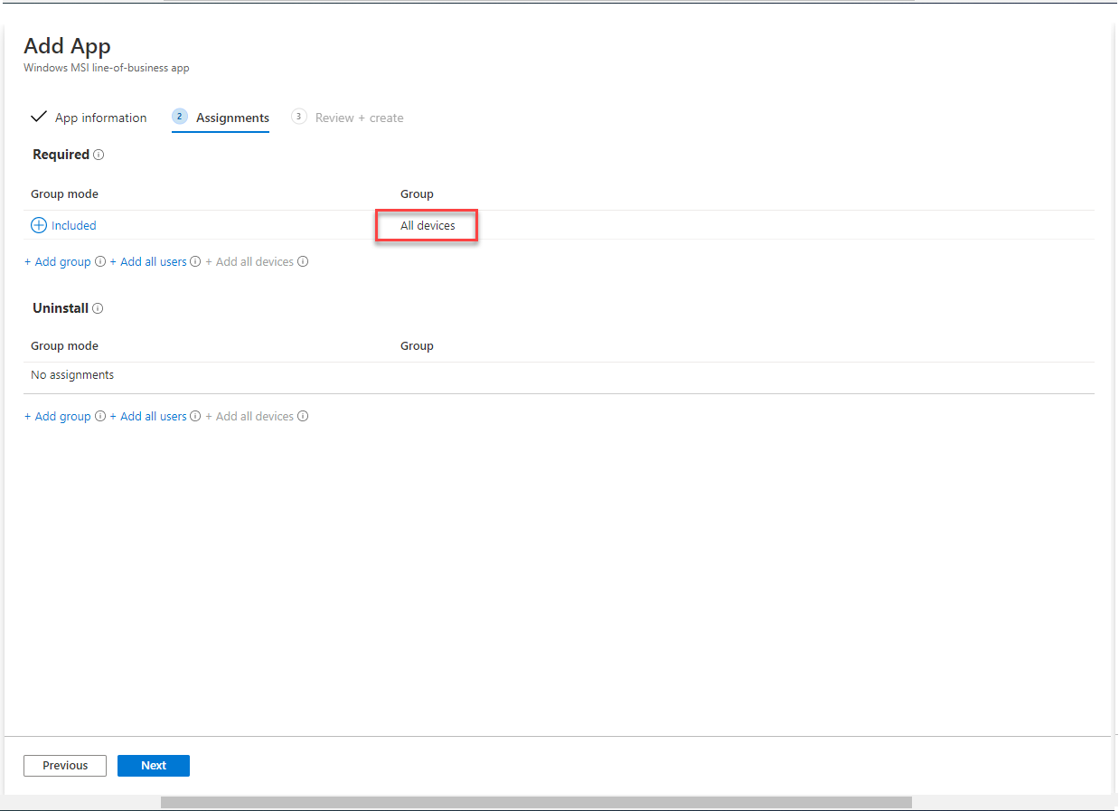Click the All devices group entry
1119x811 pixels.
coord(426,225)
